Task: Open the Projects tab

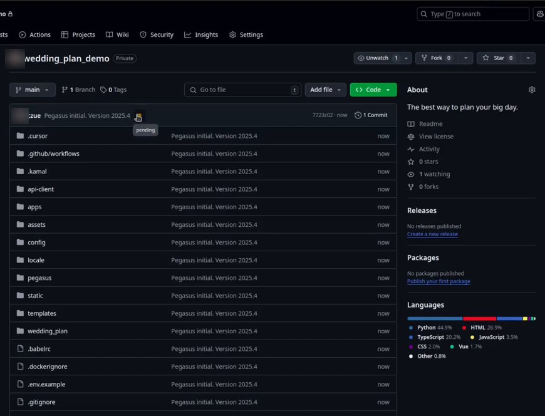Action: point(78,34)
